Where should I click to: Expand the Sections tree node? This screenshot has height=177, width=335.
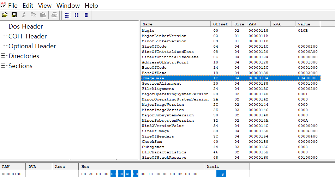4,66
